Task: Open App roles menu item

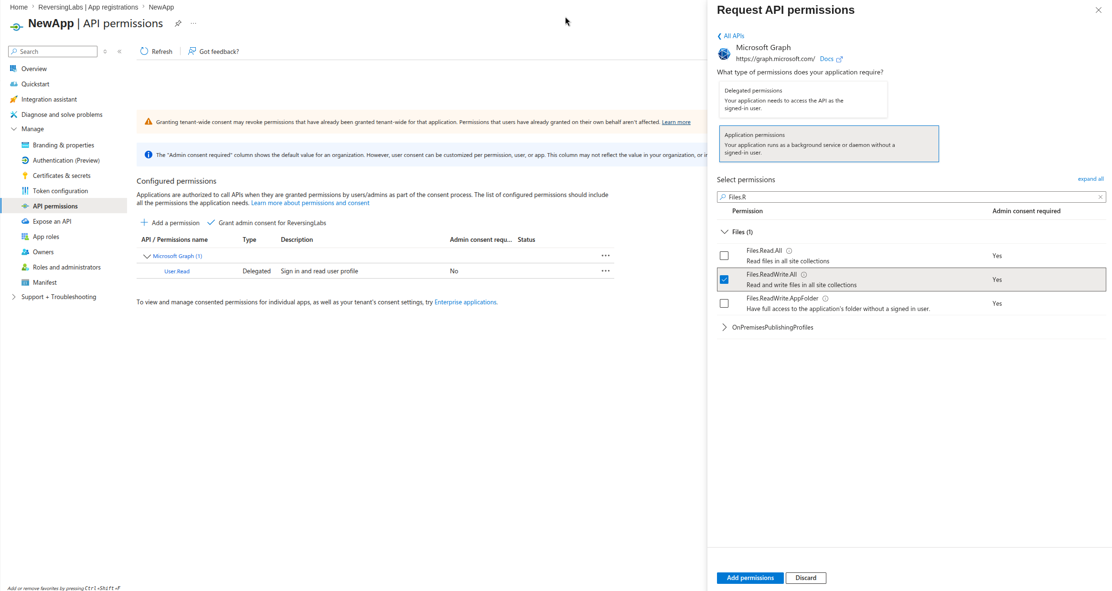Action: 46,237
